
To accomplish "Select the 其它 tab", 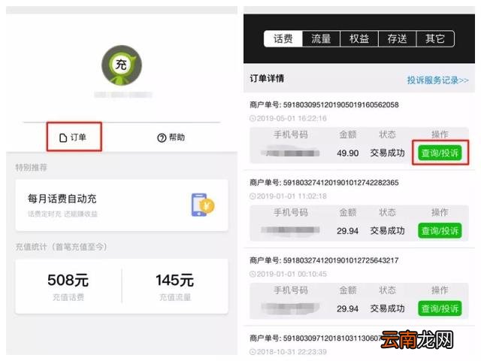I will tap(435, 38).
